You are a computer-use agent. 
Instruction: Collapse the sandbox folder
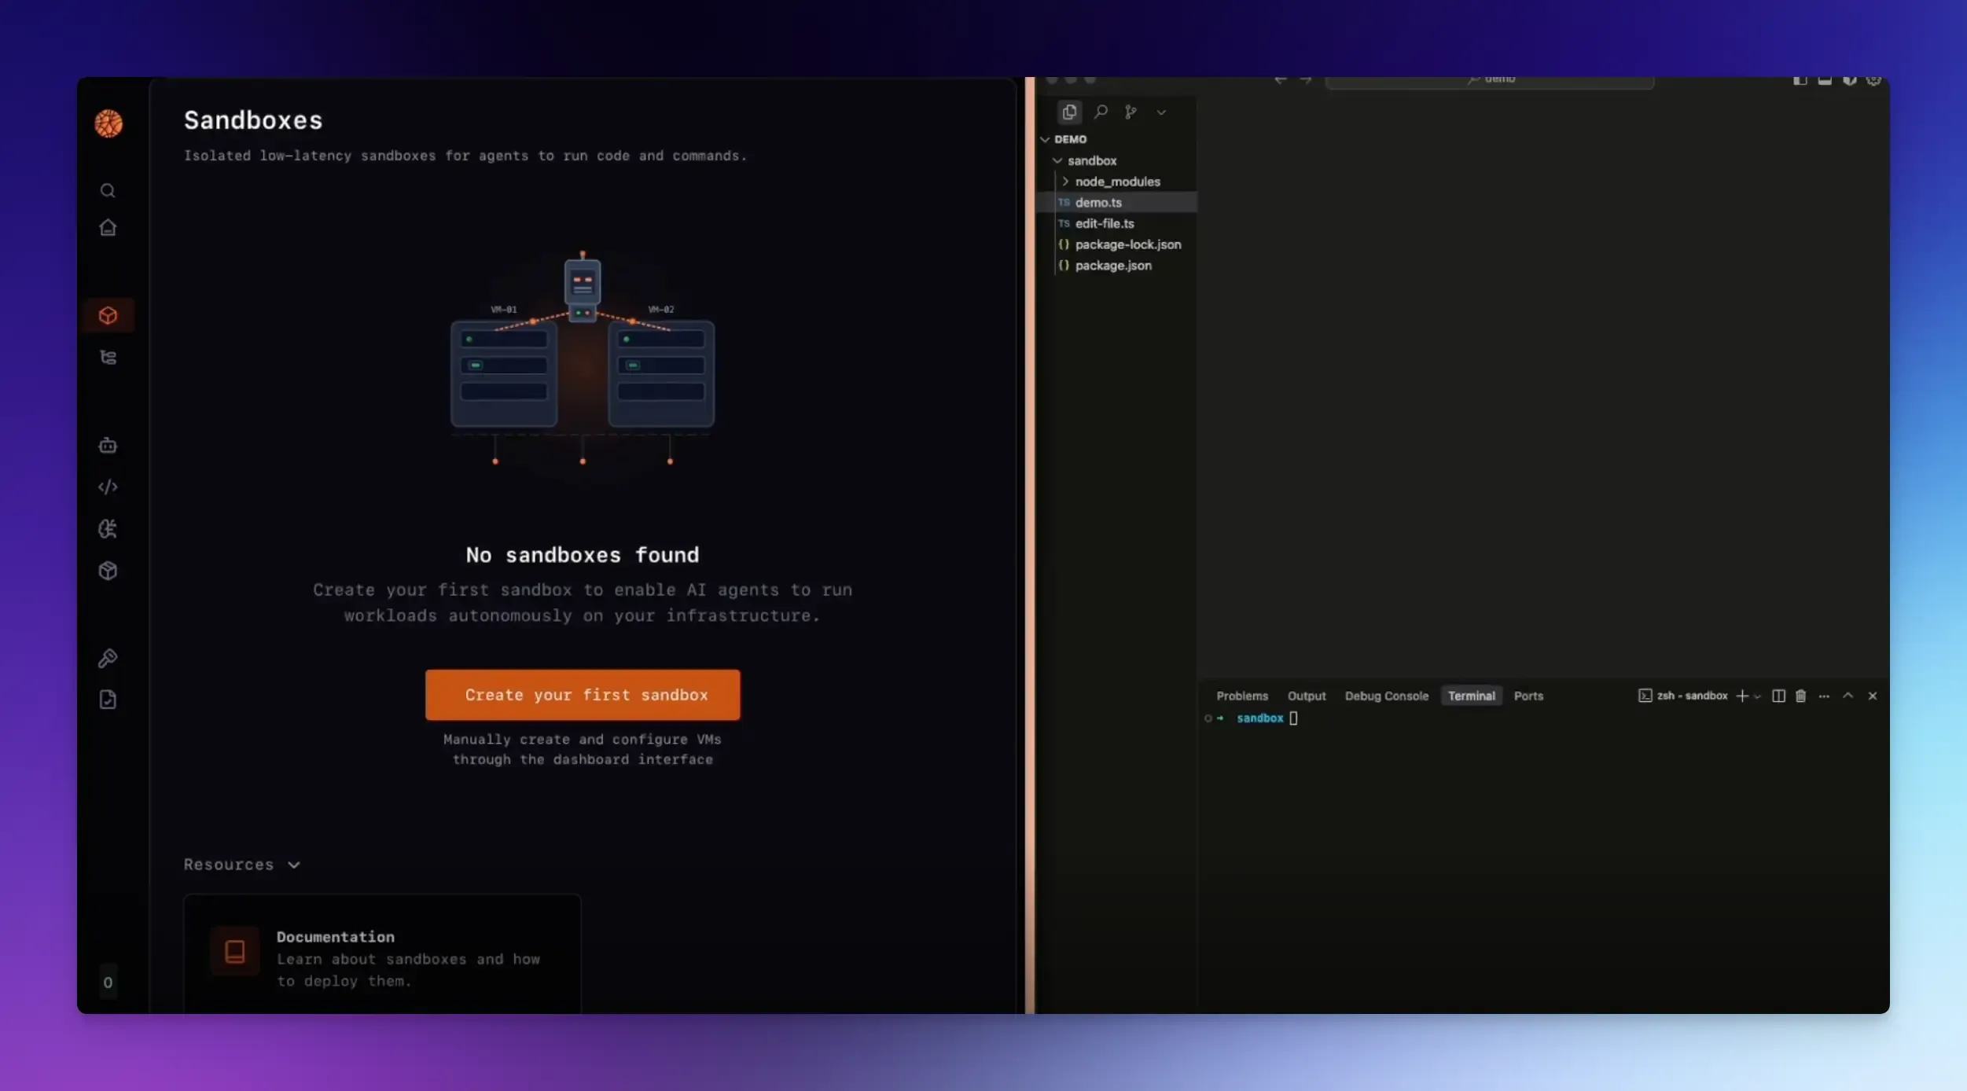click(1090, 160)
